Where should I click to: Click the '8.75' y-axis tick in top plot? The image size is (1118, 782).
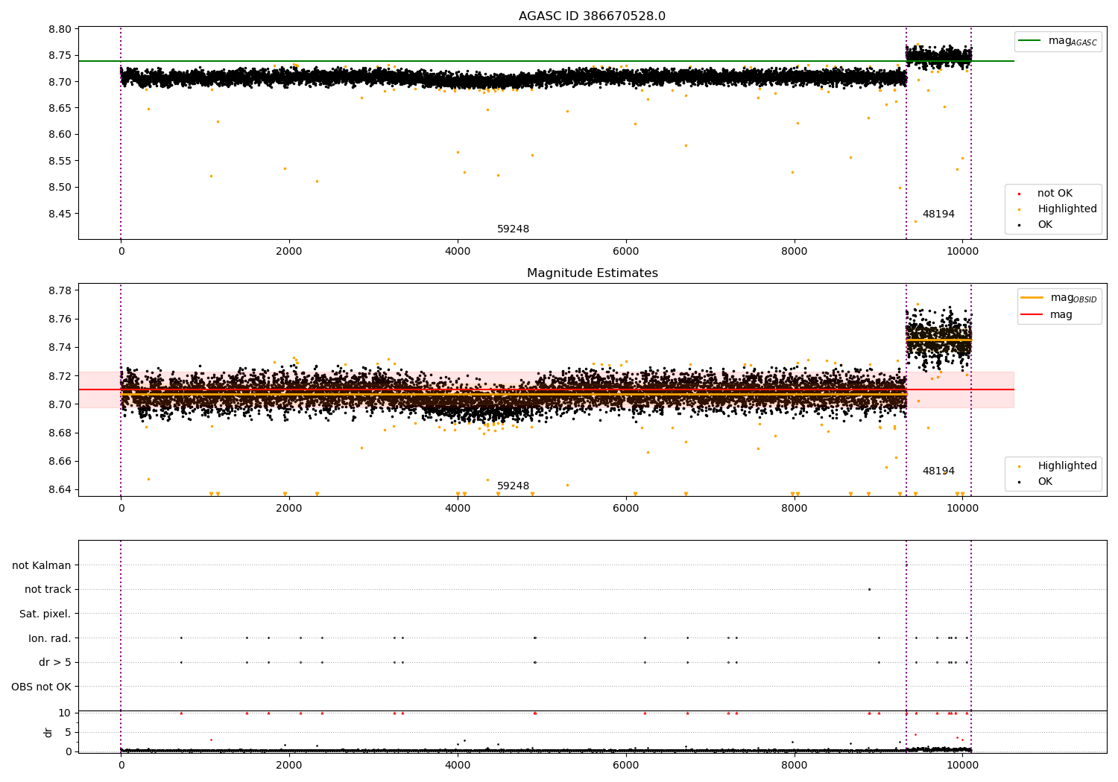pos(60,56)
